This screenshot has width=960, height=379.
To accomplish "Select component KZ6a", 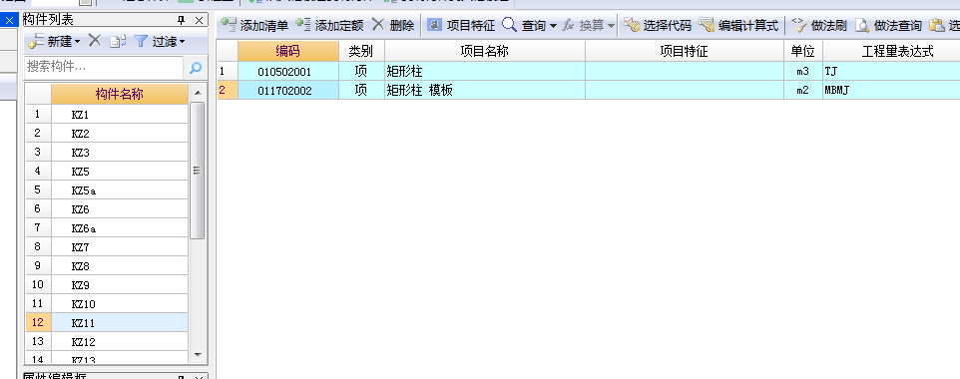I will coord(120,227).
